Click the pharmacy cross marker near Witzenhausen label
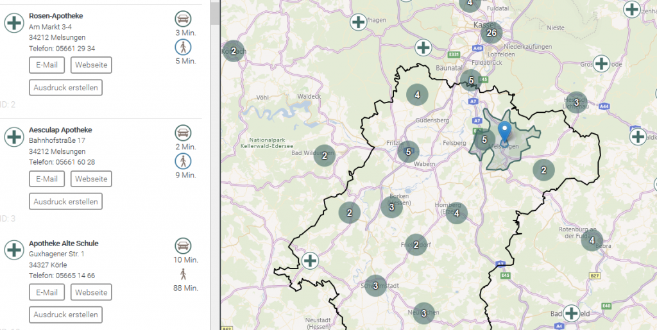This screenshot has height=330, width=657. tap(632, 9)
